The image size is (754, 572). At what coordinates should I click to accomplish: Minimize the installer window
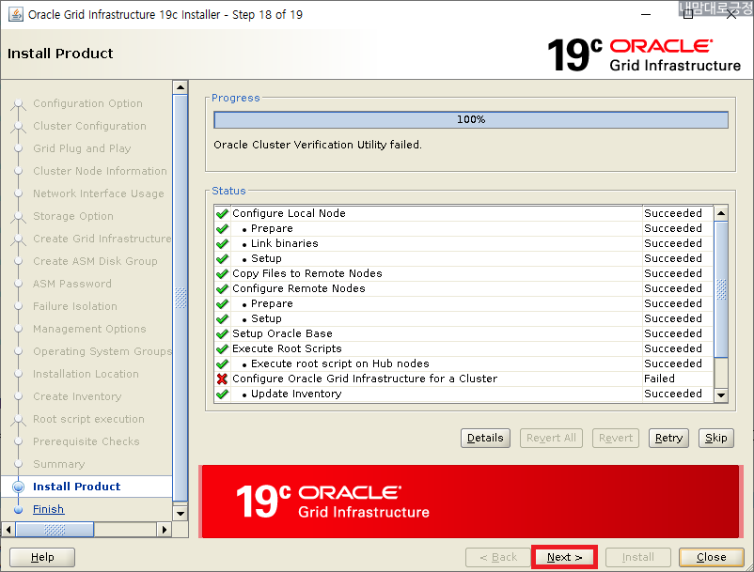click(646, 14)
